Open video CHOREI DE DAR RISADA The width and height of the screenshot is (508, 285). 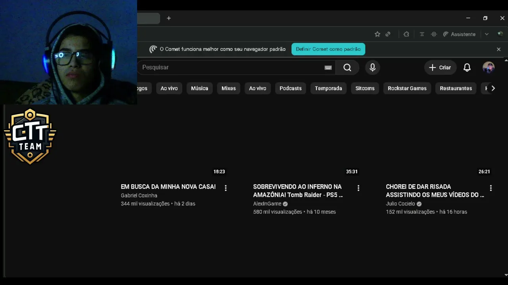[x=435, y=191]
